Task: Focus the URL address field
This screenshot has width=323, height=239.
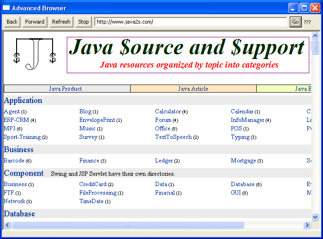Action: tap(191, 22)
